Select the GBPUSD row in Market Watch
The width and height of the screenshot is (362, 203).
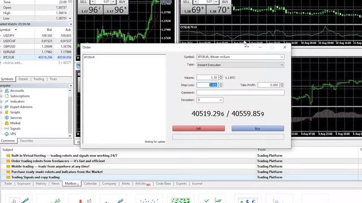36,46
